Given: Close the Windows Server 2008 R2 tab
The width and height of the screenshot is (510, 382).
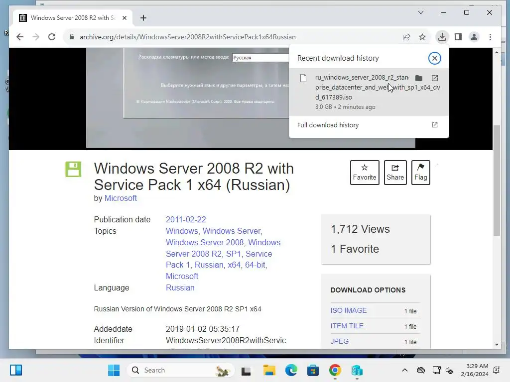Looking at the screenshot, I should [124, 18].
